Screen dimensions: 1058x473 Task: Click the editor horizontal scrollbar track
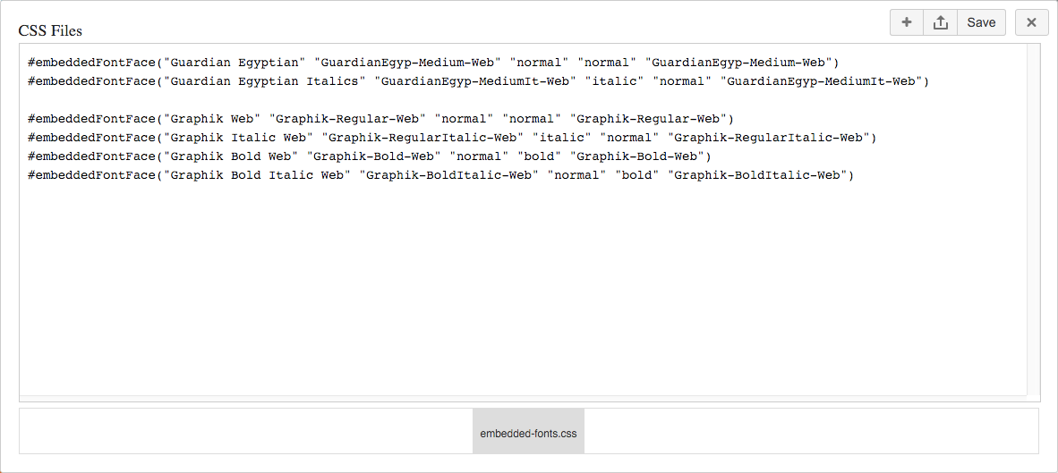point(523,398)
